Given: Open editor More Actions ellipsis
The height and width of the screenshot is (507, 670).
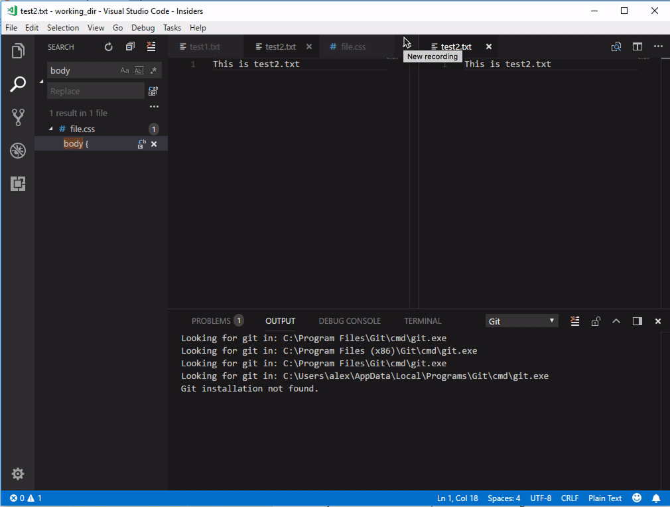Looking at the screenshot, I should point(658,46).
